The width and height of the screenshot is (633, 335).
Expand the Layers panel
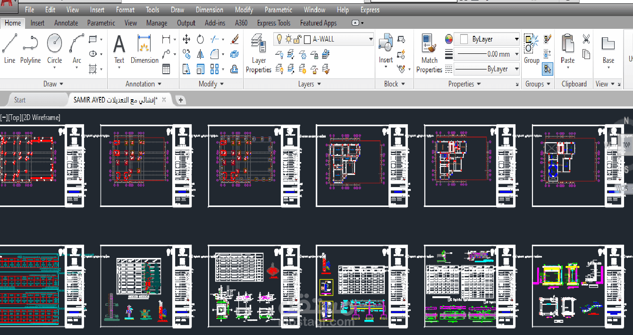tap(309, 84)
